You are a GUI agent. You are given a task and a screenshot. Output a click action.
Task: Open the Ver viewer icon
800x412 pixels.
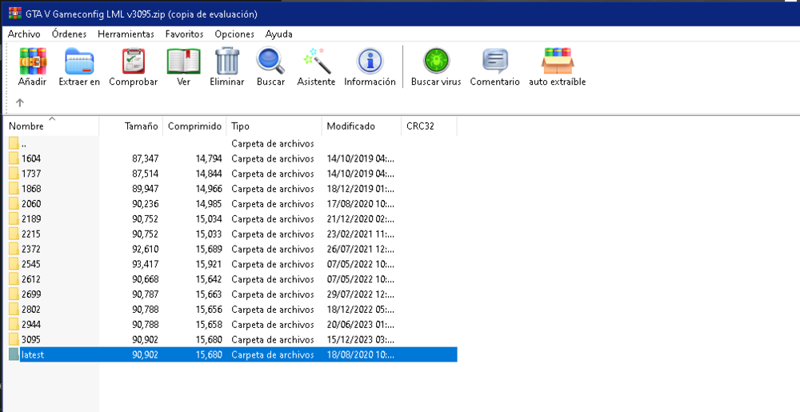pos(184,61)
